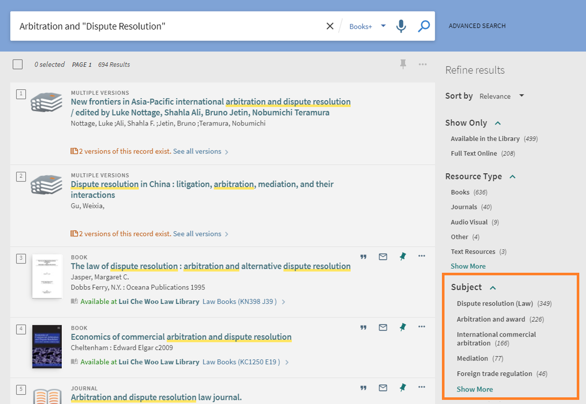This screenshot has width=586, height=404.
Task: Click the top toolbar pin icon
Action: pyautogui.click(x=403, y=64)
